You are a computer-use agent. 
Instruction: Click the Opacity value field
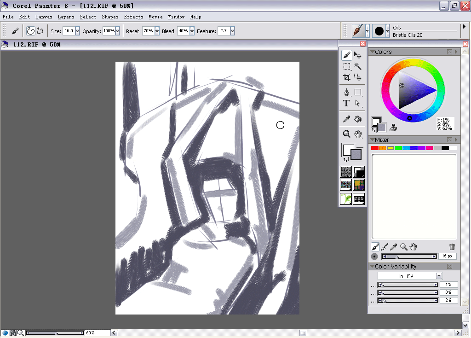coord(109,31)
